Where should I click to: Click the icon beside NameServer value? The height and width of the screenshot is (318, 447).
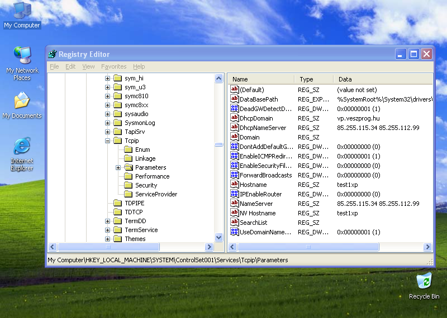pos(234,203)
